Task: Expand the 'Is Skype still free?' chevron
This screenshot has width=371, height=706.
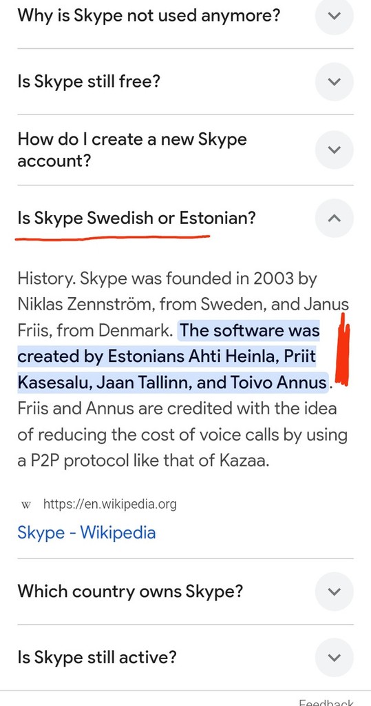Action: 334,81
